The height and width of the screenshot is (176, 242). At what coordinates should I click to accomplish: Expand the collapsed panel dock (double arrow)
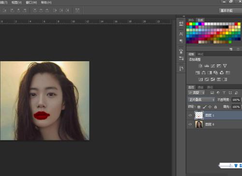(184, 16)
